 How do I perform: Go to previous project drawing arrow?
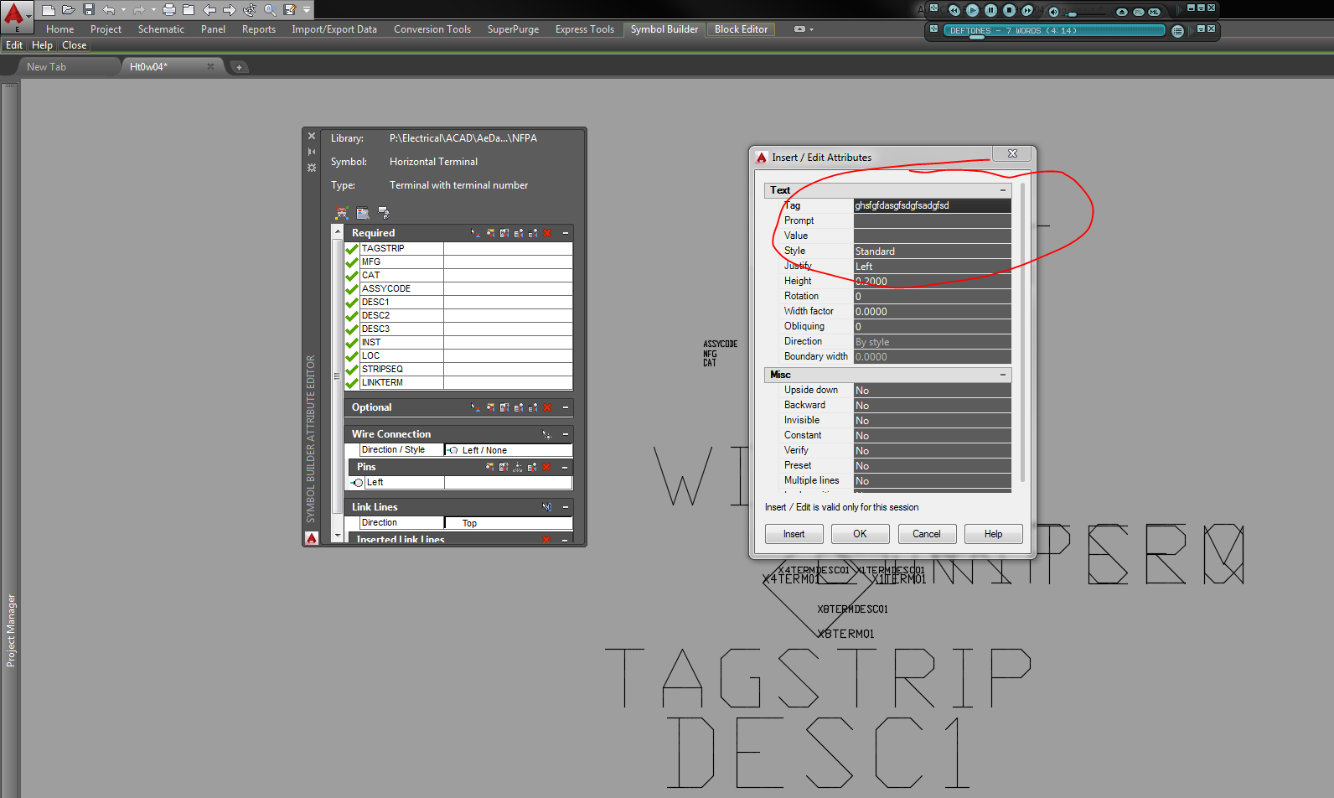[209, 10]
